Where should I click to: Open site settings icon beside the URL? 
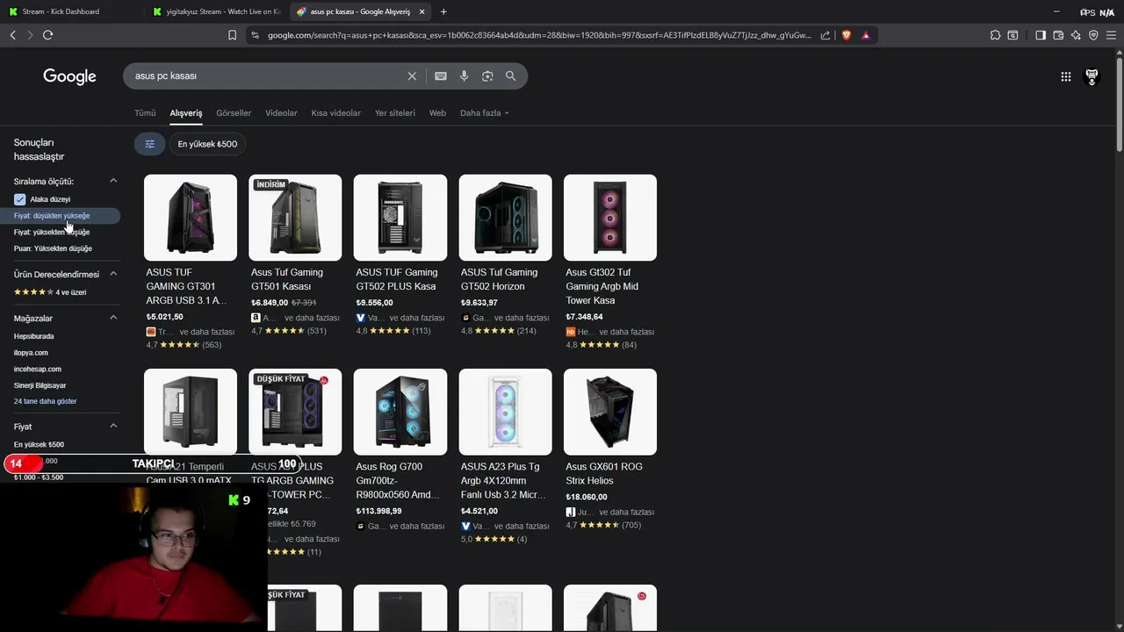pos(255,35)
